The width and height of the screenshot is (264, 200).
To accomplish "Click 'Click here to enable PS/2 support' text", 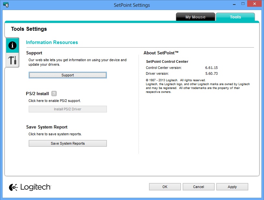I will coord(55,101).
